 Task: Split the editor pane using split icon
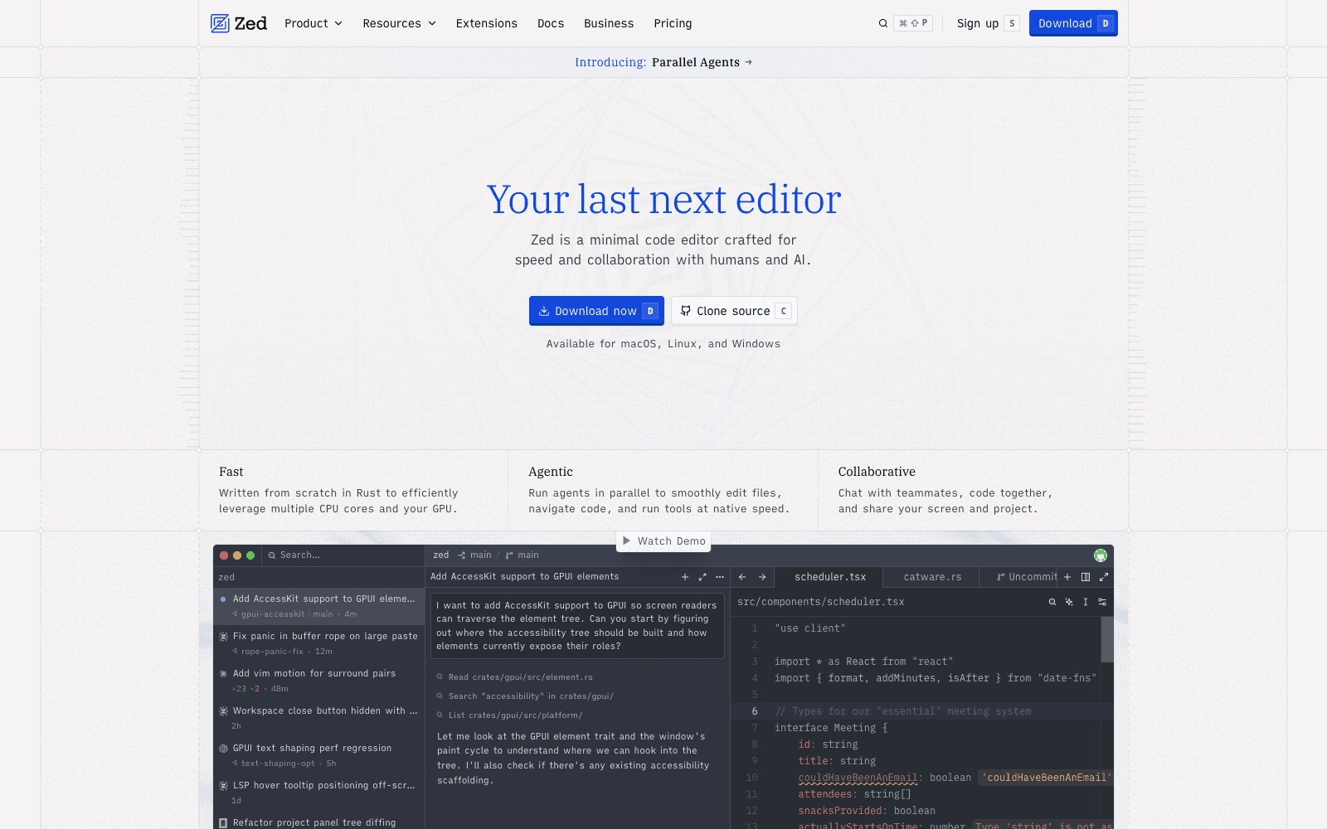pyautogui.click(x=1086, y=577)
